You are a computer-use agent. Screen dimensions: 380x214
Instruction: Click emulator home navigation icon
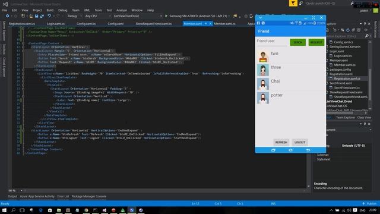pos(290,150)
